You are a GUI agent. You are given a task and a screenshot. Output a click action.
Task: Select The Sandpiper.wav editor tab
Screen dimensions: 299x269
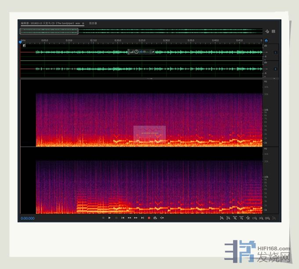point(51,23)
